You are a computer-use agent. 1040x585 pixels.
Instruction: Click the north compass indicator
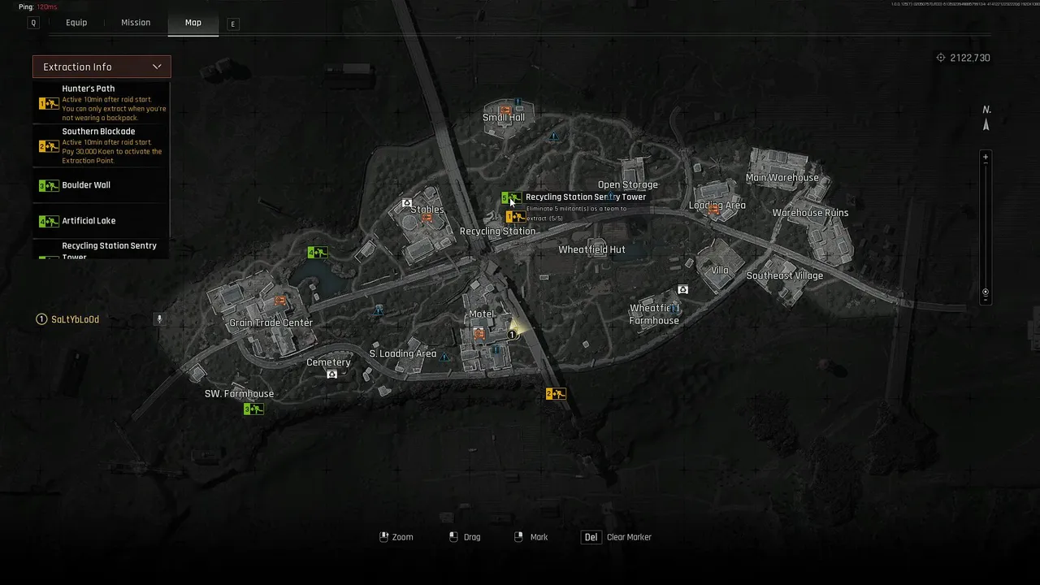click(986, 119)
